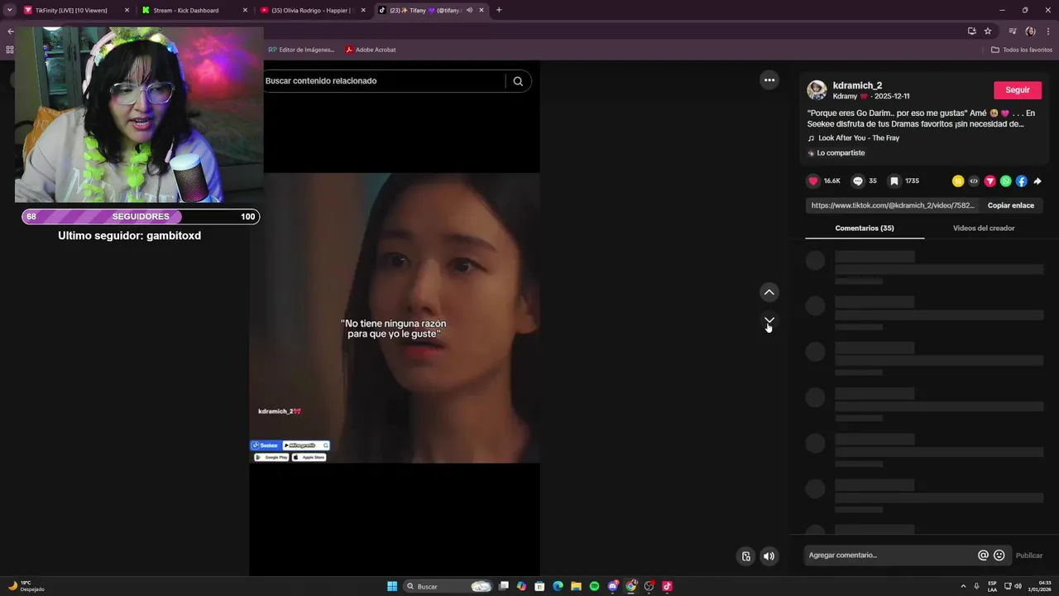
Task: Open the ESP LAA language selector
Action: click(992, 586)
